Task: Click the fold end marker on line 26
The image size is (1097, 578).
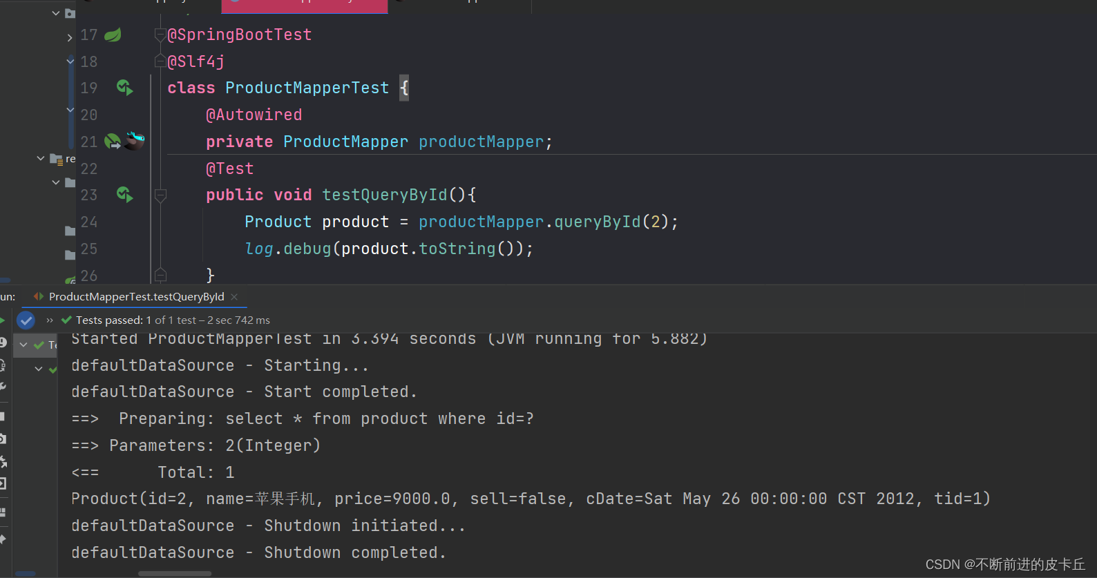Action: click(160, 276)
